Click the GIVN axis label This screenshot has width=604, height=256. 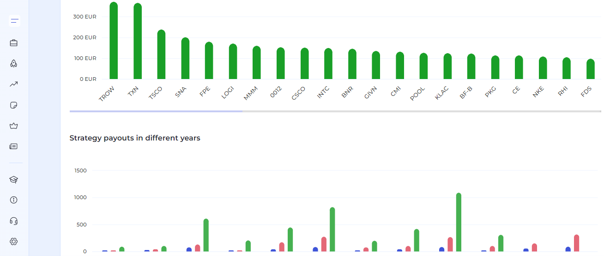(x=371, y=93)
